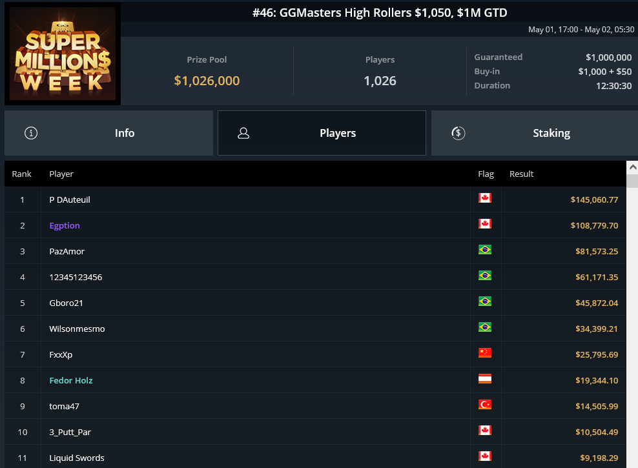638x468 pixels.
Task: Click Brazil flag for PazAmor
Action: point(485,250)
